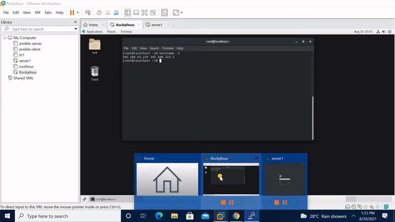This screenshot has width=395, height=222.
Task: Open the File menu
Action: (6, 12)
